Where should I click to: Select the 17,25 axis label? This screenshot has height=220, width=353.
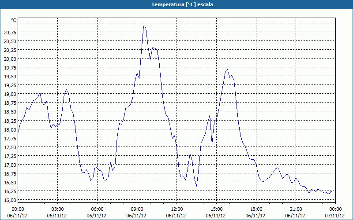[x=10, y=156]
